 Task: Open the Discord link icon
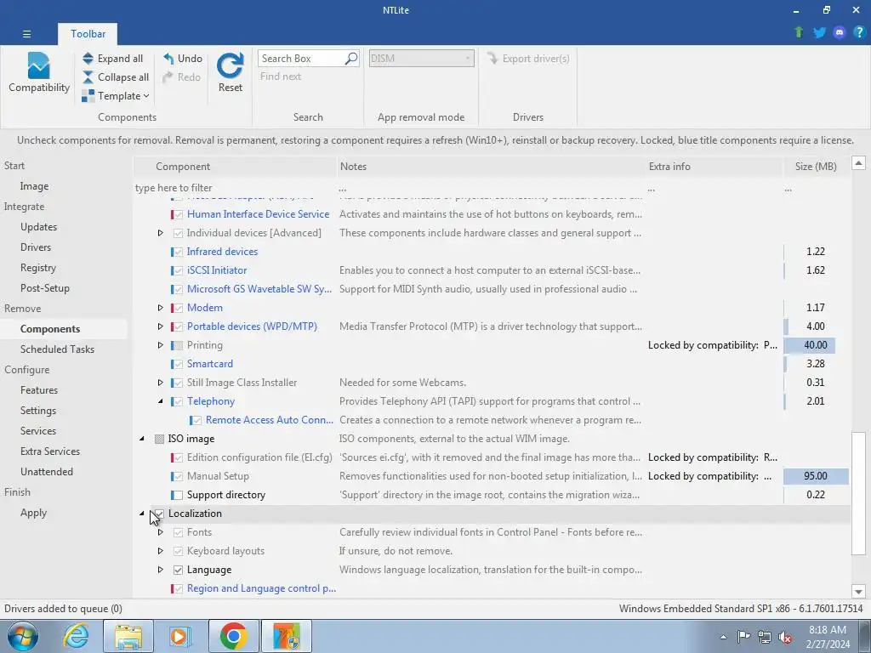840,32
